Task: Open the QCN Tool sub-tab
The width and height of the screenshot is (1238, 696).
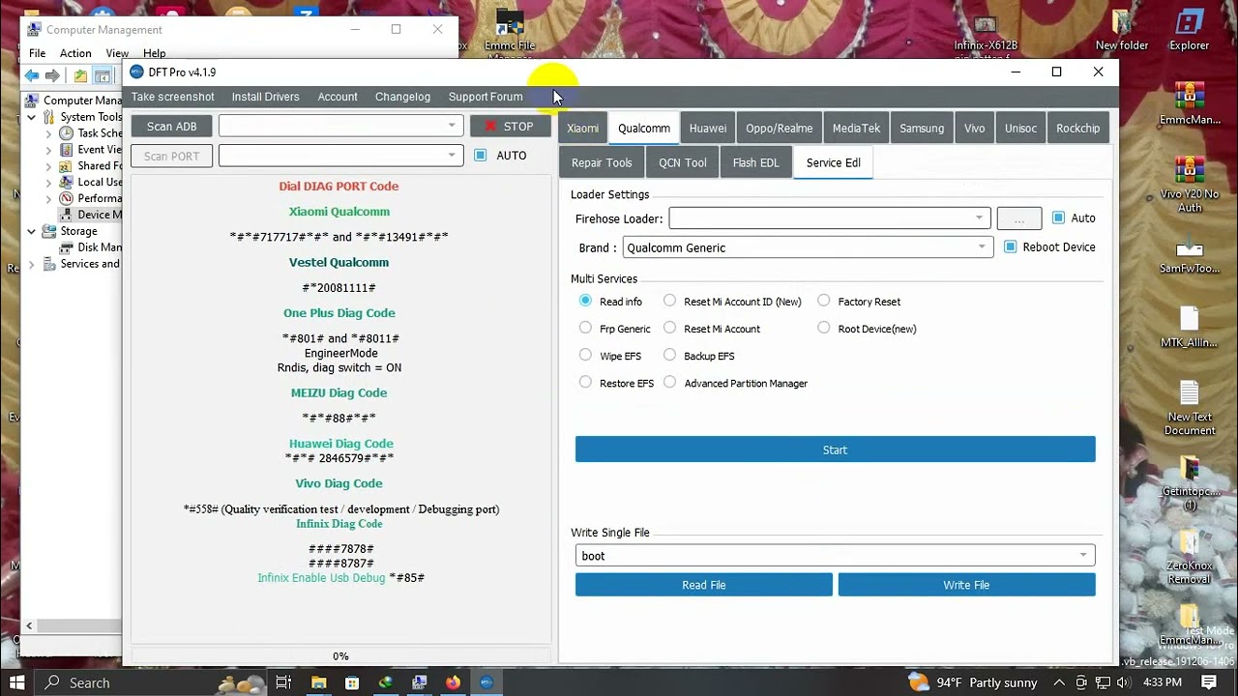Action: point(683,162)
